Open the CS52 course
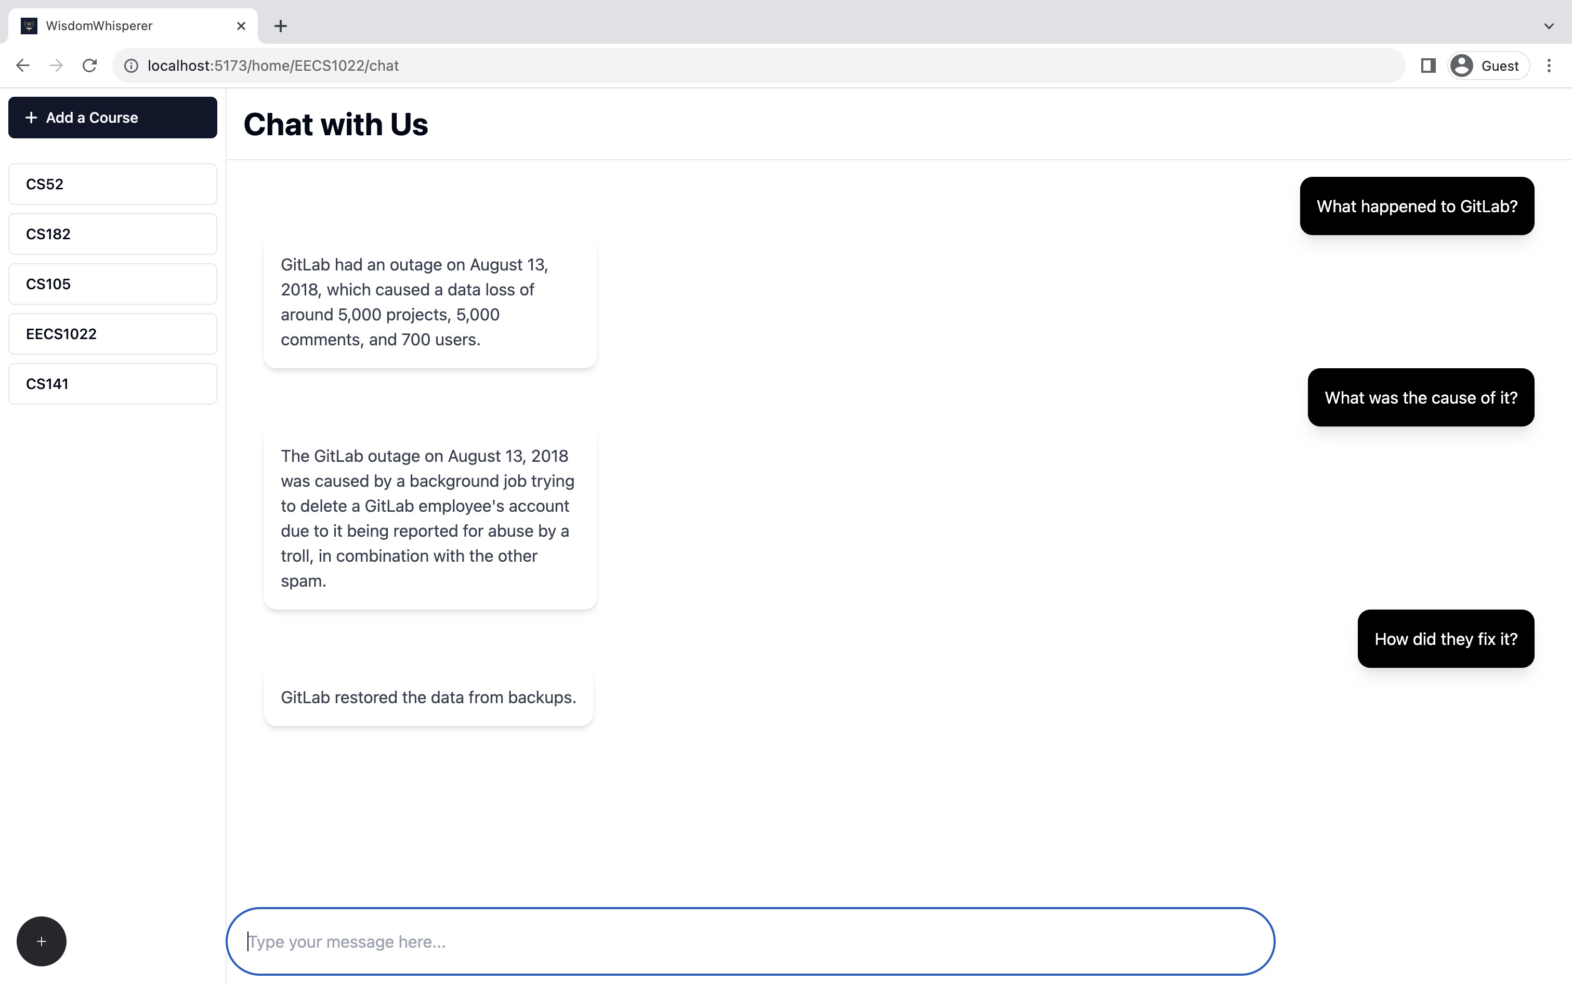Image resolution: width=1572 pixels, height=983 pixels. (x=112, y=184)
